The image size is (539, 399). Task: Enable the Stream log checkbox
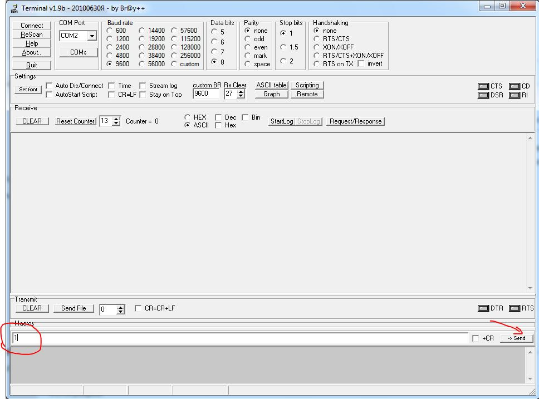143,86
